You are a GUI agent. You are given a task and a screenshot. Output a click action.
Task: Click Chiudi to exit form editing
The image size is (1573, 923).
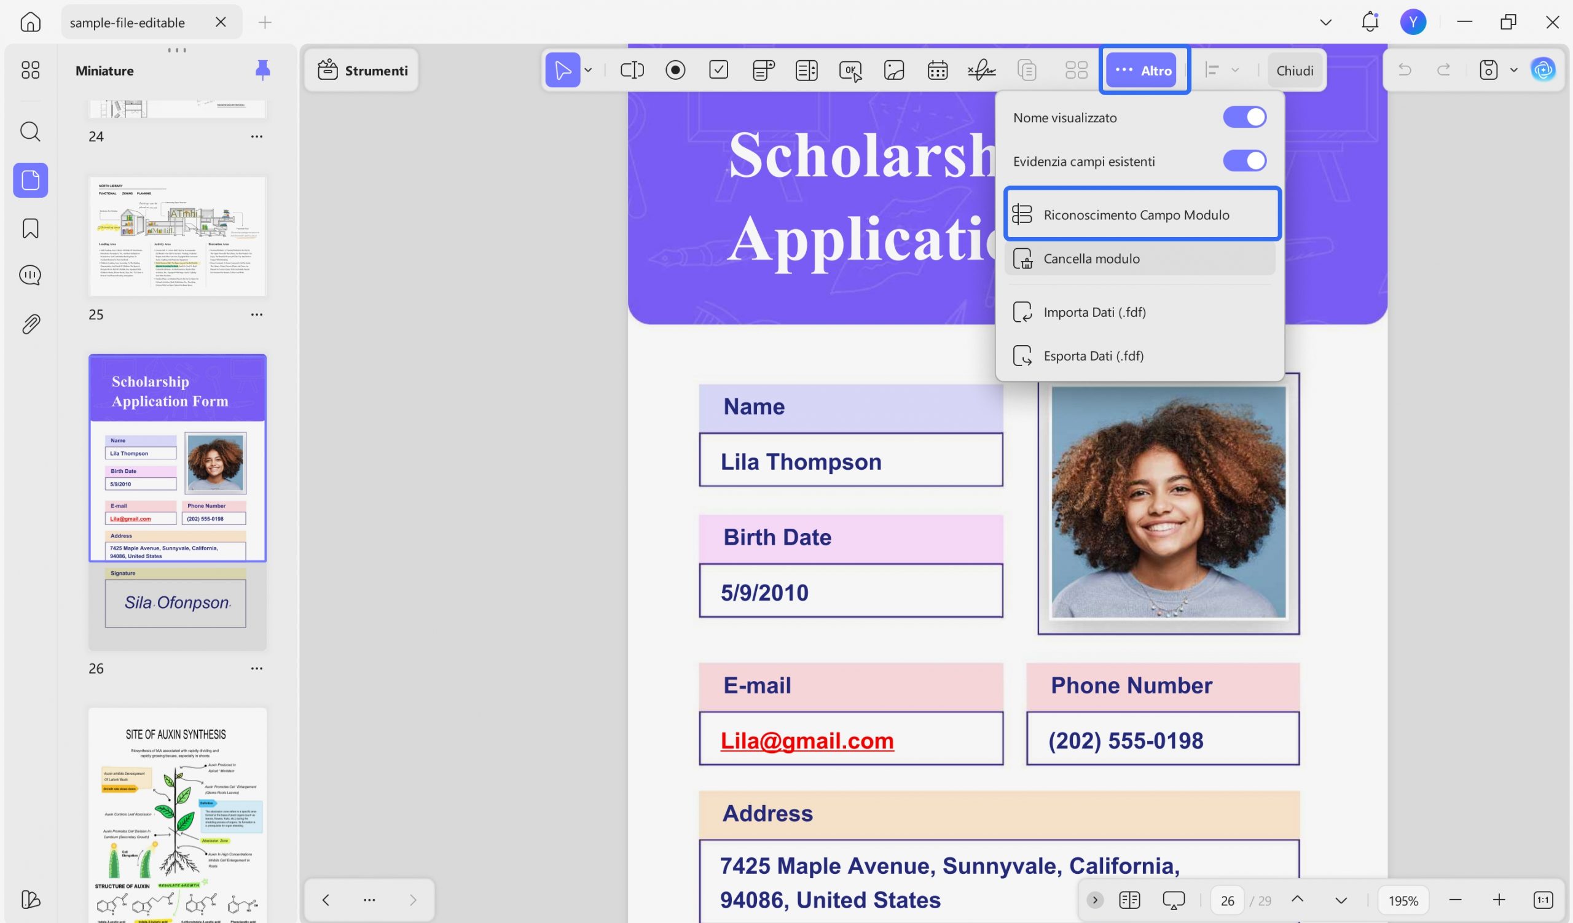tap(1295, 70)
